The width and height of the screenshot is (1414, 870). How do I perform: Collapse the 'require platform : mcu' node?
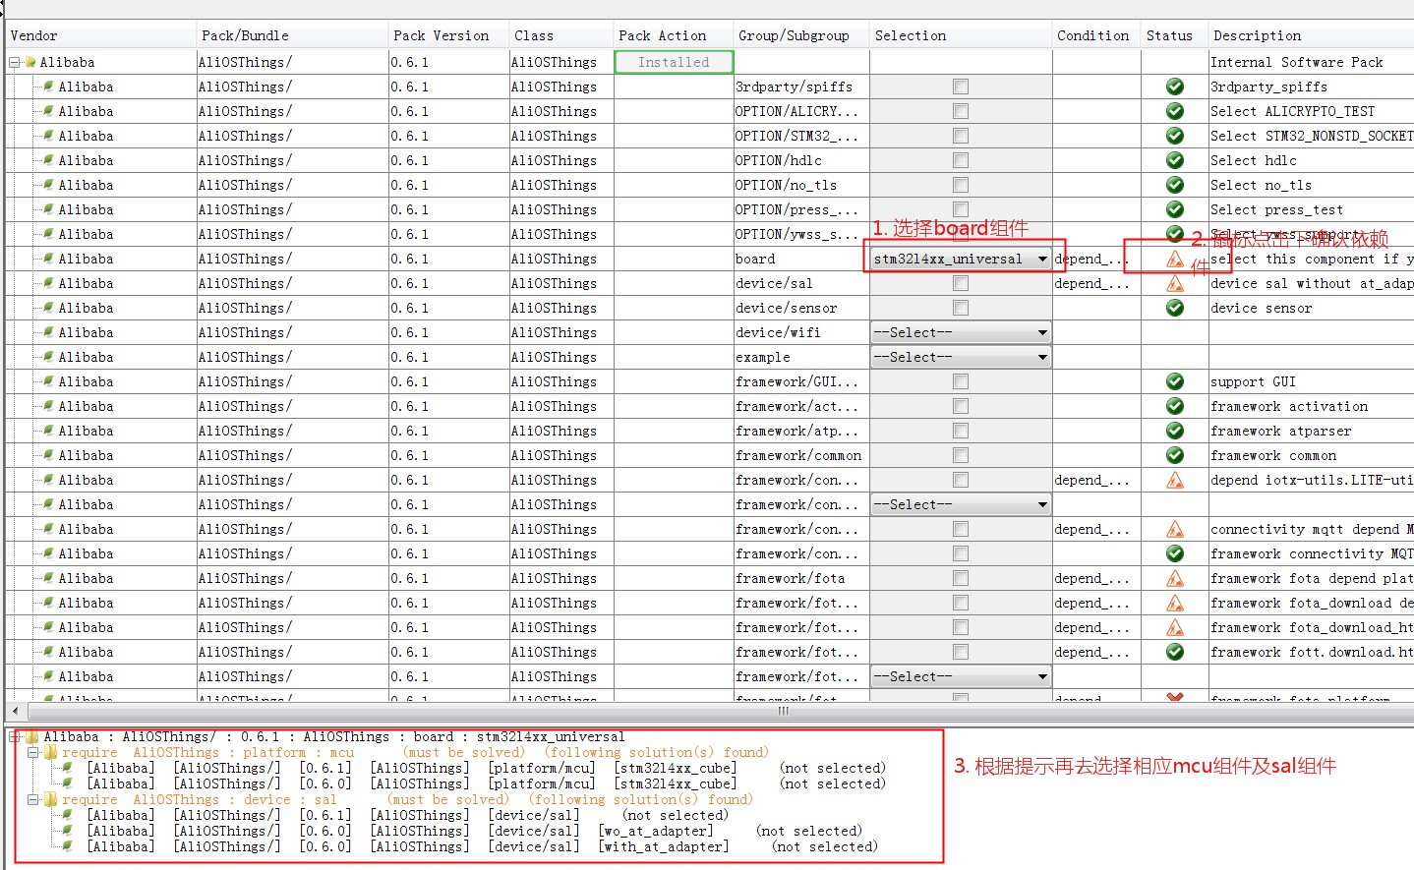pyautogui.click(x=32, y=752)
